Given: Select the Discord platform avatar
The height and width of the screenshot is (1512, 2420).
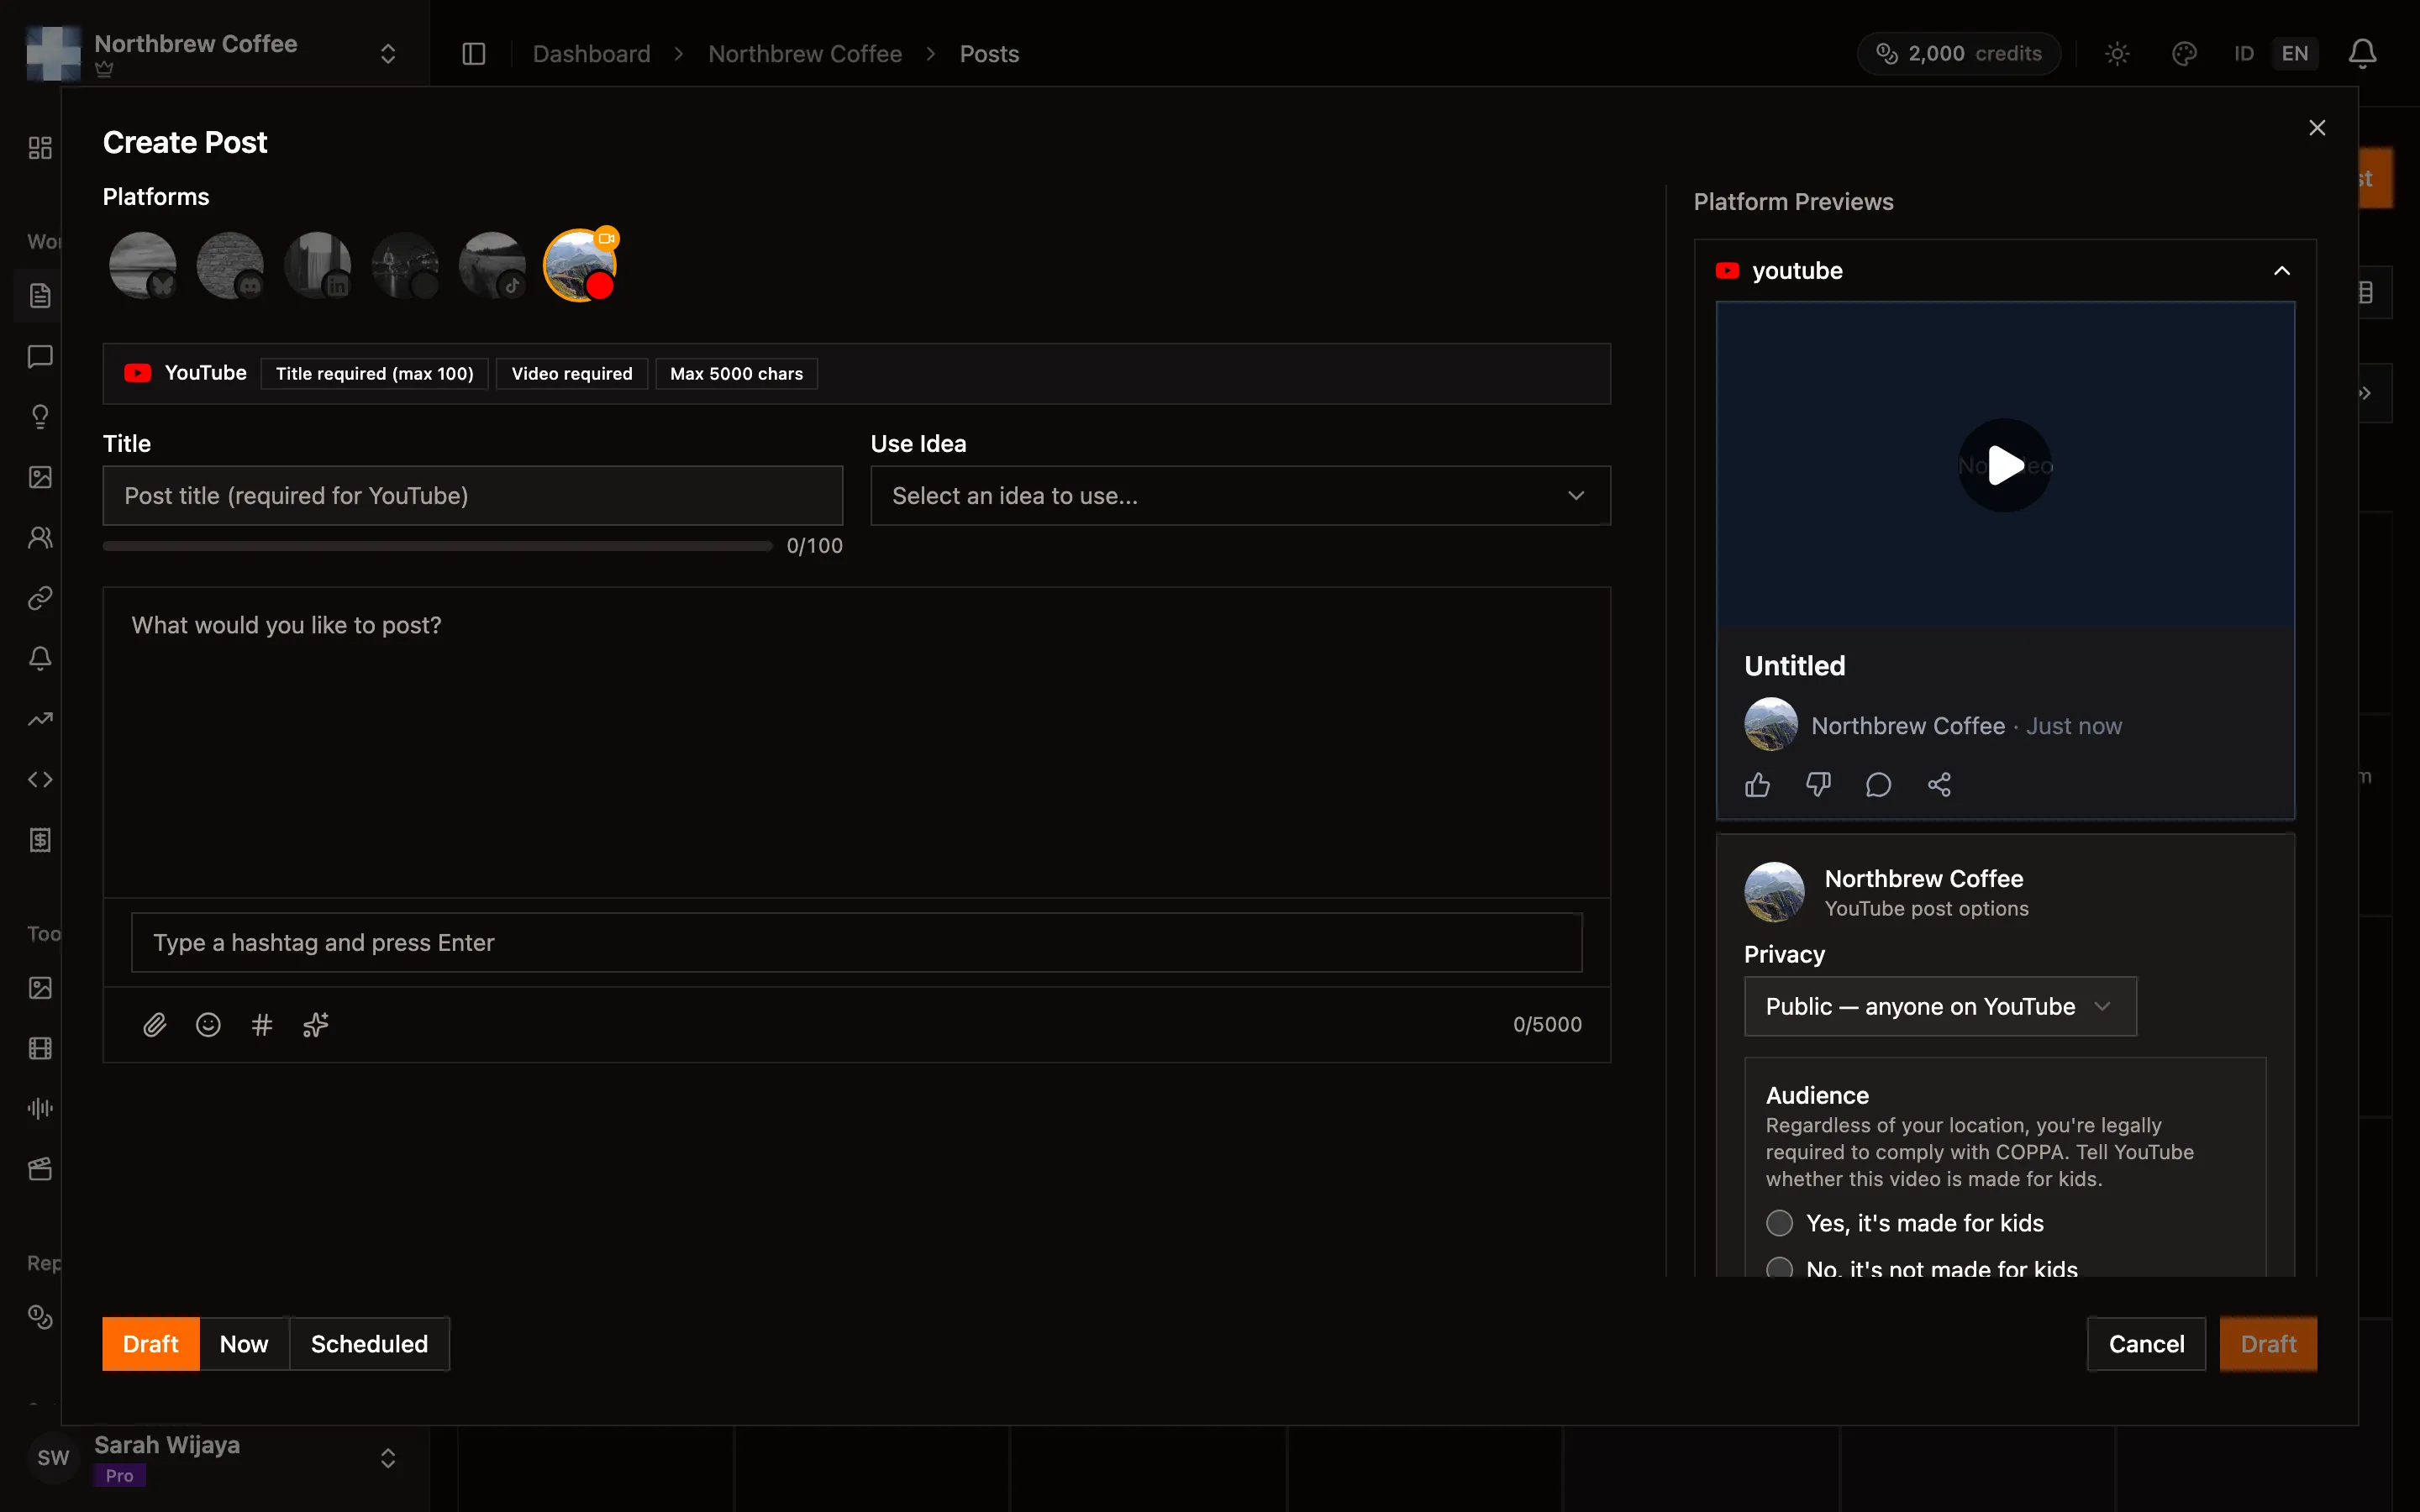Looking at the screenshot, I should (x=230, y=265).
